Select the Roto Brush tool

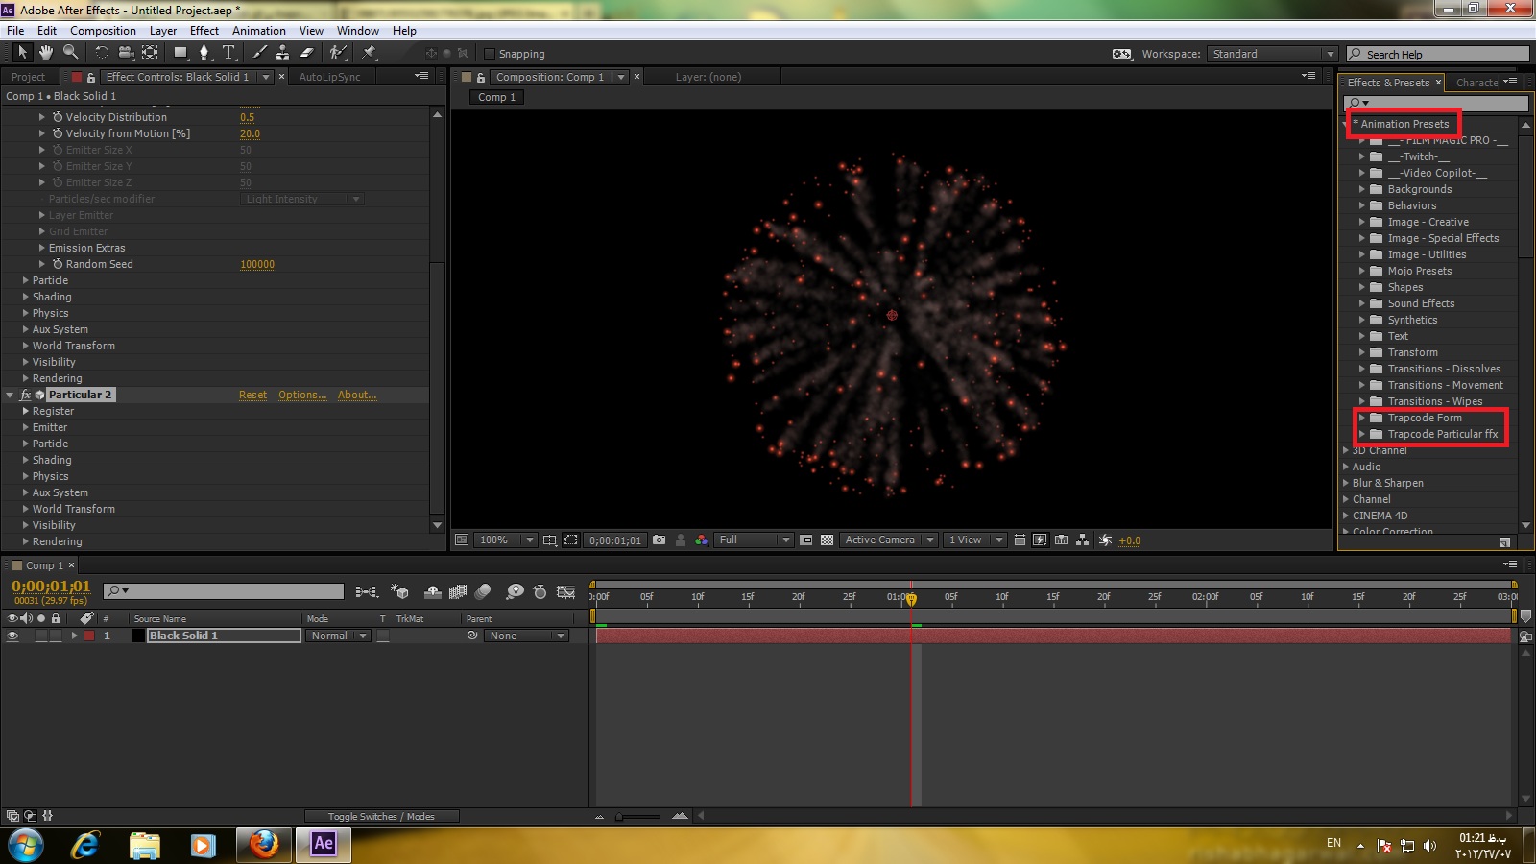338,53
